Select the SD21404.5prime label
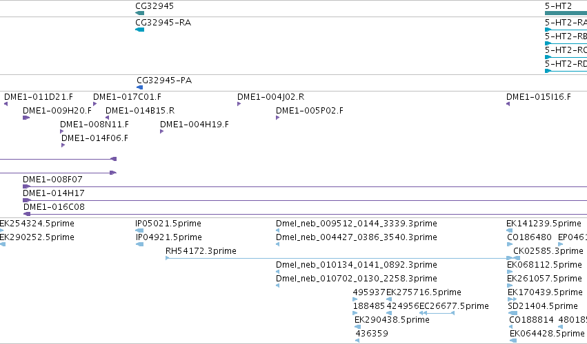 pyautogui.click(x=543, y=306)
